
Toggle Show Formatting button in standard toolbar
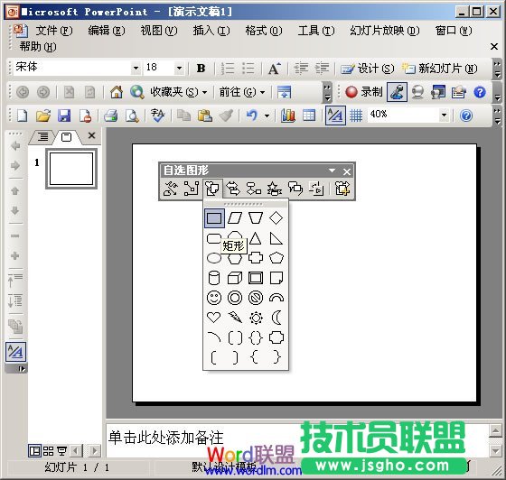click(335, 115)
